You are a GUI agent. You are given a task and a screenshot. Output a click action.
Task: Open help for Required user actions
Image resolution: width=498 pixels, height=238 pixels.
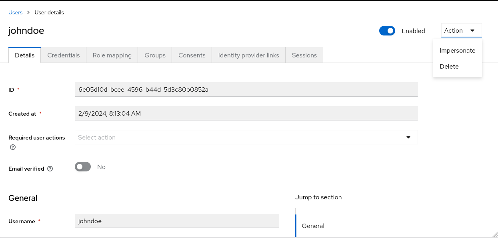point(12,147)
